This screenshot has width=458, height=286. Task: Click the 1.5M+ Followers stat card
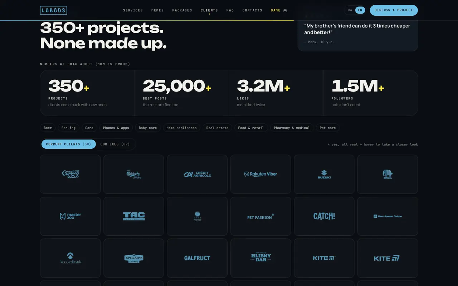[370, 93]
